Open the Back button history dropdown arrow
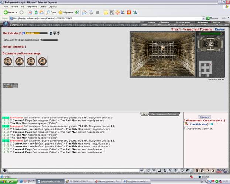 pos(16,13)
